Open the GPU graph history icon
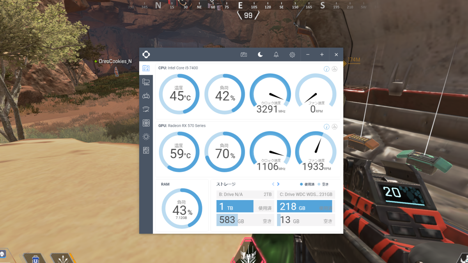This screenshot has width=468, height=263. (x=335, y=127)
